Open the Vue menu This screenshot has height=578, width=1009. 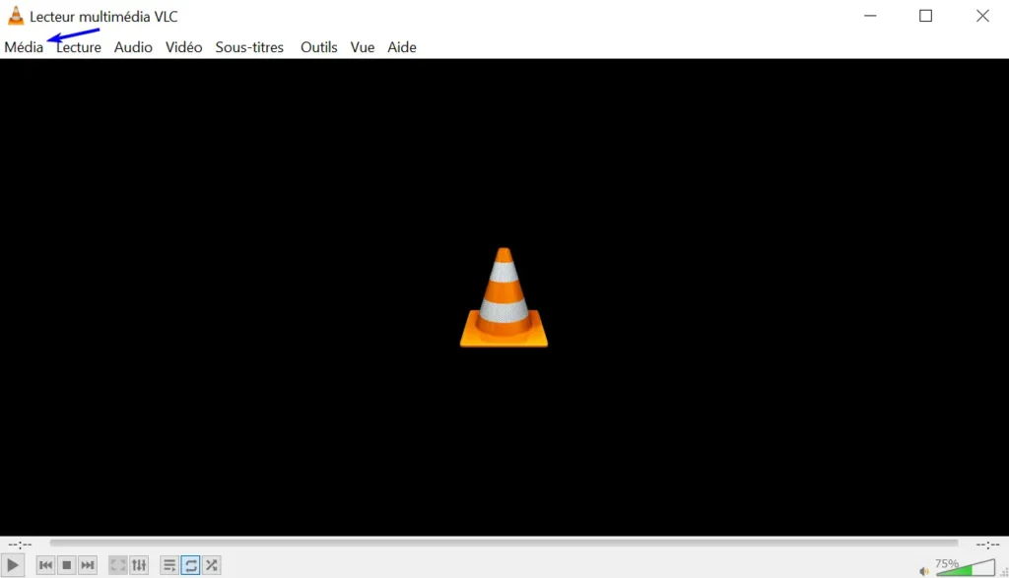pyautogui.click(x=362, y=46)
